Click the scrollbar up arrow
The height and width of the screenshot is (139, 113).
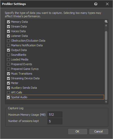coord(106,25)
